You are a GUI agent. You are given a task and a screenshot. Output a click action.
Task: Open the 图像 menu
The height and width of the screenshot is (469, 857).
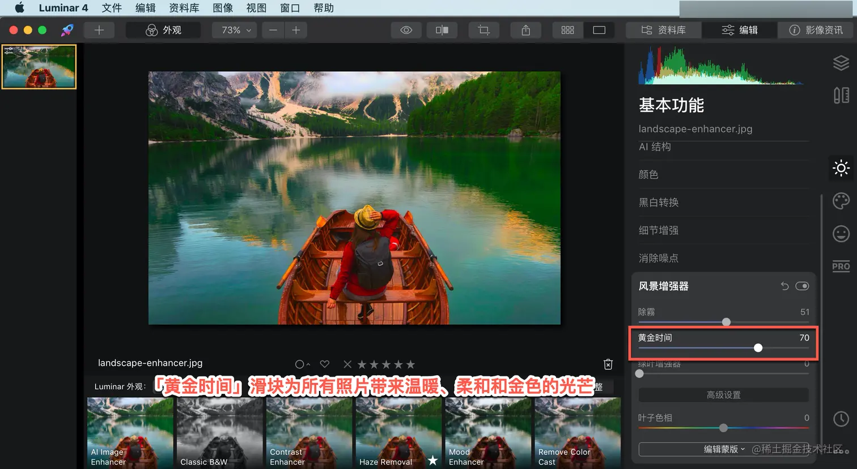coord(223,8)
